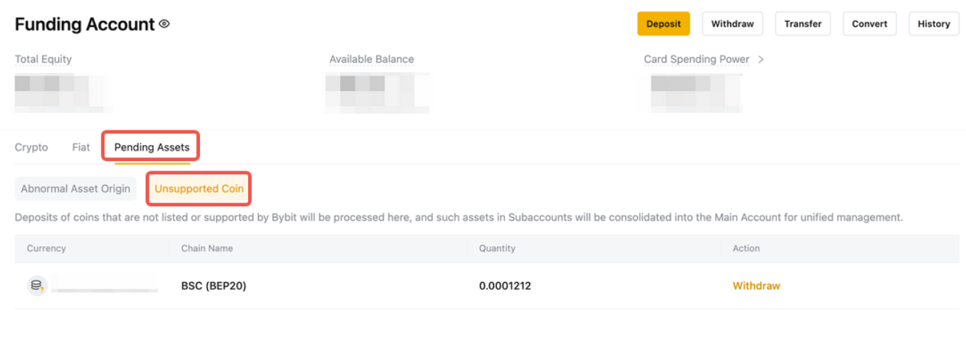Select the Pending Assets tab

point(152,147)
